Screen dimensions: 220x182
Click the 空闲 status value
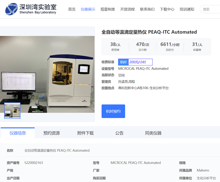(122, 75)
